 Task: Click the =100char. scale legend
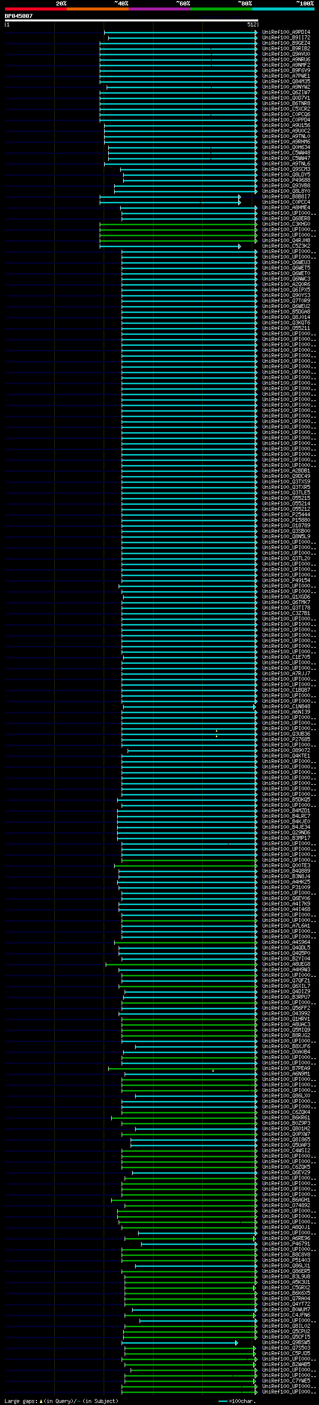click(237, 1401)
